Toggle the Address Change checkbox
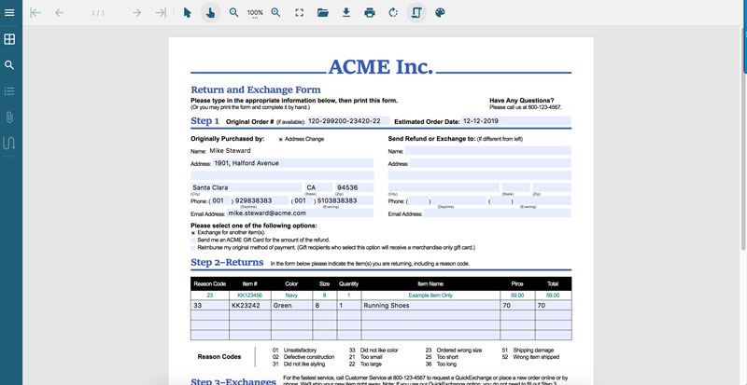The height and width of the screenshot is (385, 747). click(x=281, y=140)
